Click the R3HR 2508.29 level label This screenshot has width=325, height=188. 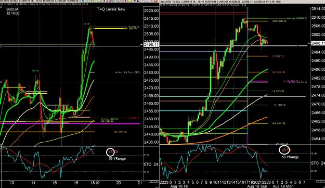279,21
